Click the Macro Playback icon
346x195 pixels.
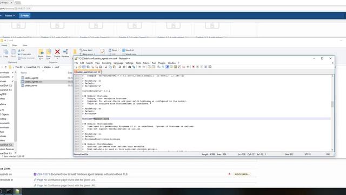[202, 67]
